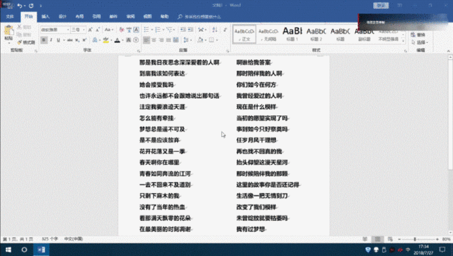Click the sort icon in paragraph group
The image size is (453, 256).
(214, 30)
